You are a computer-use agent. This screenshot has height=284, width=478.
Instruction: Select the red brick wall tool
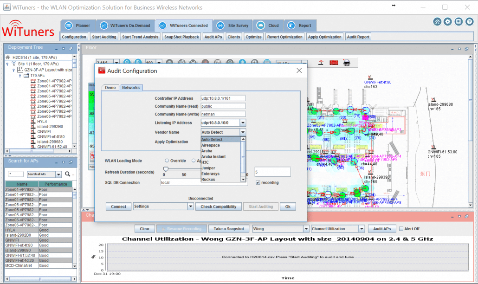(334, 63)
